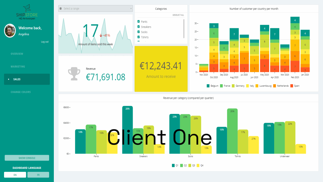Image resolution: width=323 pixels, height=182 pixels.
Task: Click the red down-arrow trend indicator
Action: click(x=101, y=35)
